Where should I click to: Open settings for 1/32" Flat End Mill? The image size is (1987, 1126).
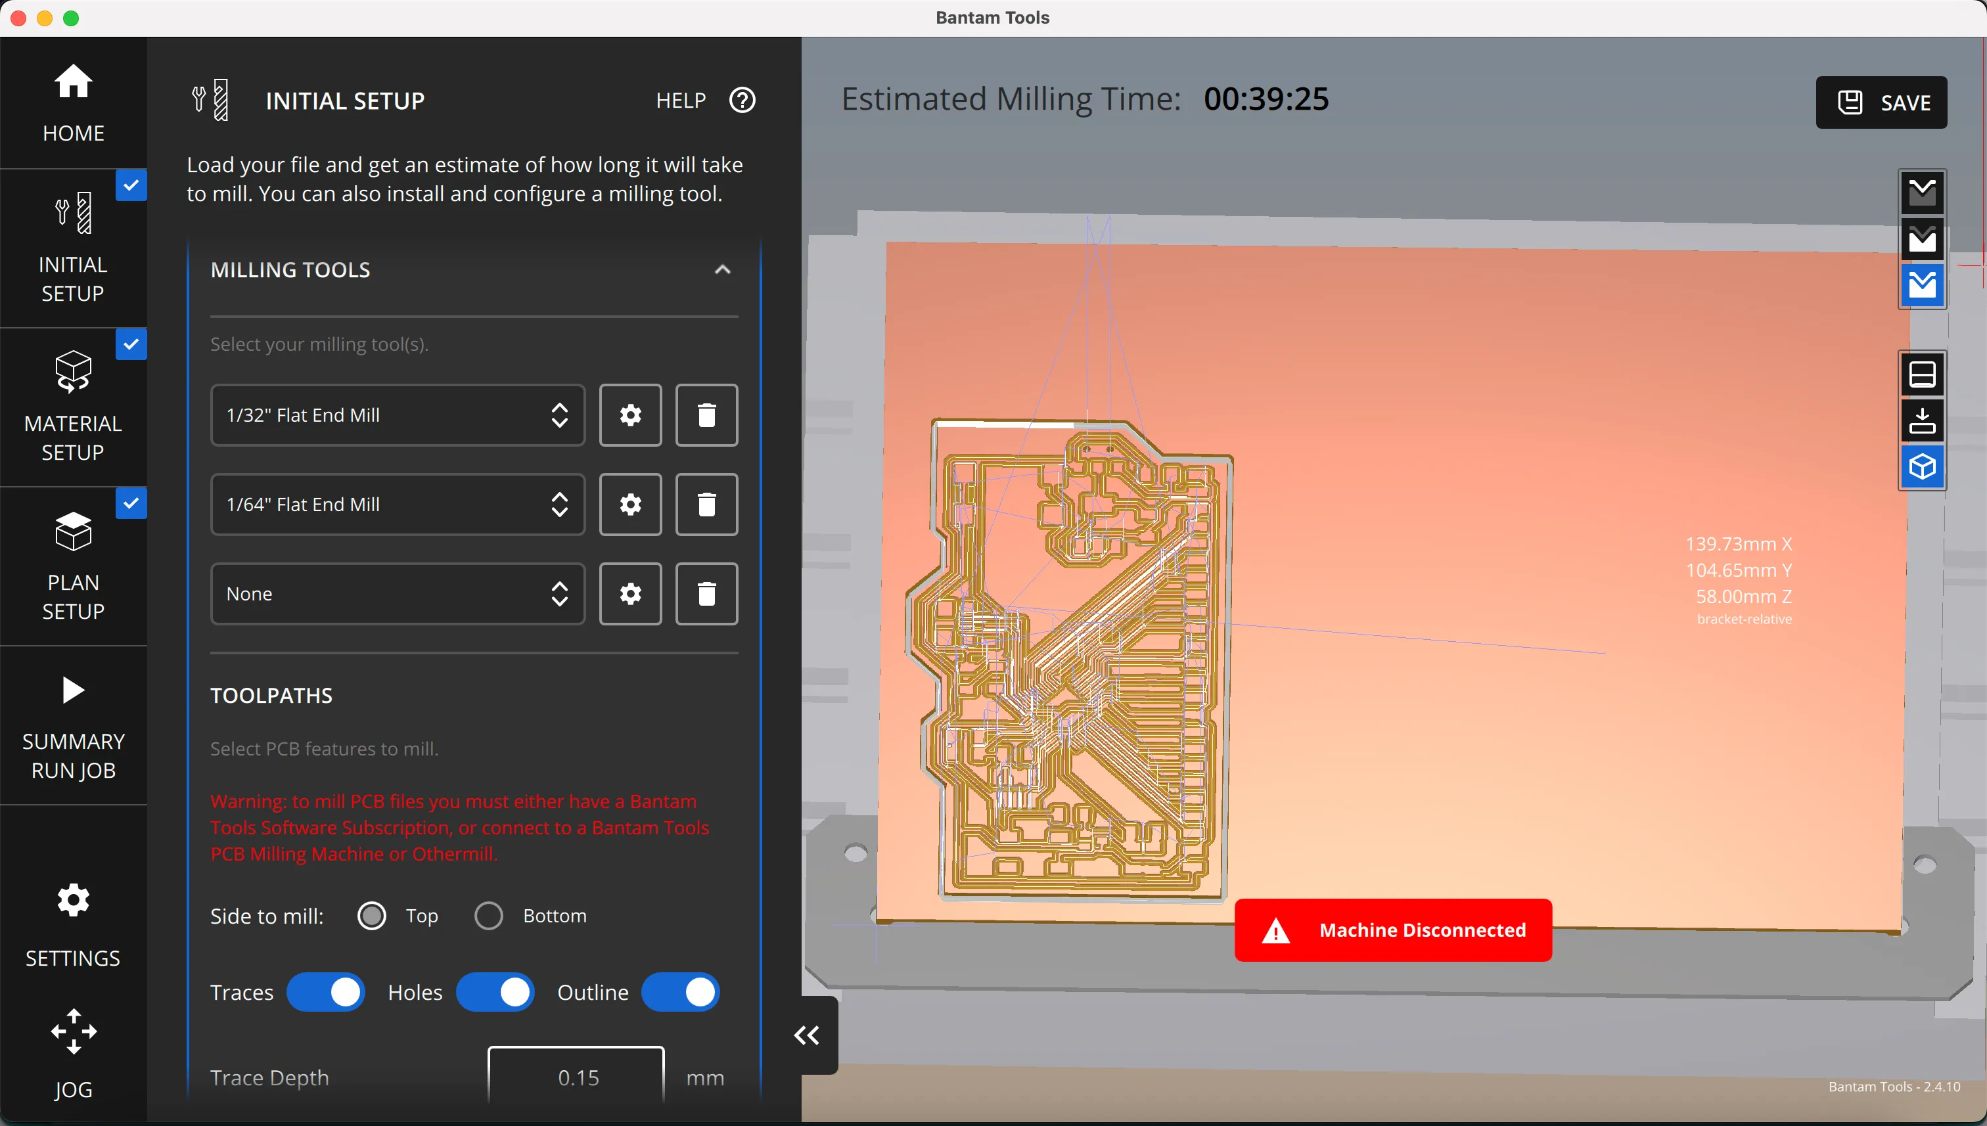click(x=630, y=415)
